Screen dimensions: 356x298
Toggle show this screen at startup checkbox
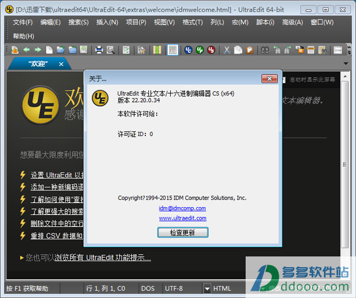[x=284, y=80]
